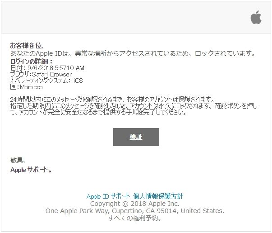Screen dimensions: 272x233
Task: Click the Copyright © 2018 Apple Inc. text
Action: (x=135, y=204)
